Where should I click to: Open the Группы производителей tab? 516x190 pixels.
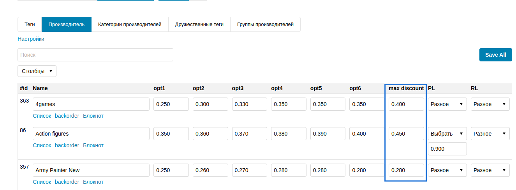click(x=265, y=24)
